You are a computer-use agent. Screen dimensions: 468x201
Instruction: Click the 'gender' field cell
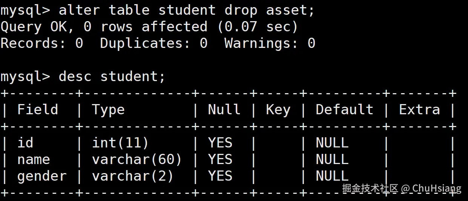point(42,176)
